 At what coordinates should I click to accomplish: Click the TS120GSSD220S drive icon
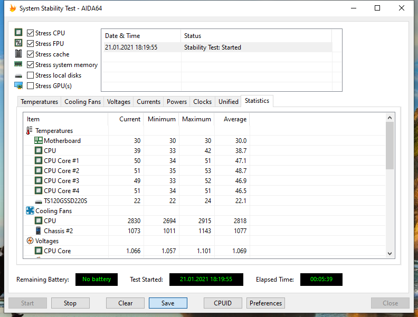point(39,201)
